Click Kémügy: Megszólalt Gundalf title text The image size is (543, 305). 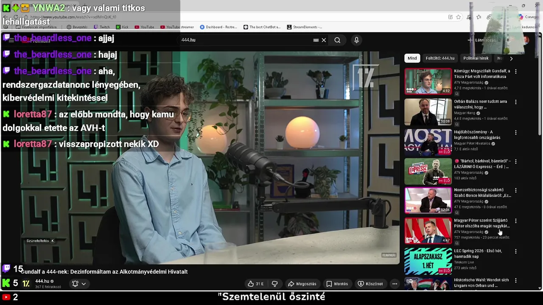tap(482, 74)
